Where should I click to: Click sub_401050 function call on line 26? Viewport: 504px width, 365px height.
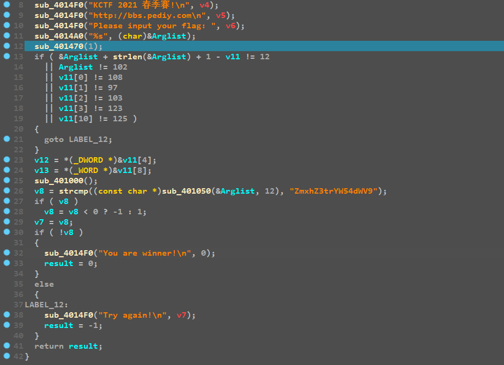click(x=186, y=191)
